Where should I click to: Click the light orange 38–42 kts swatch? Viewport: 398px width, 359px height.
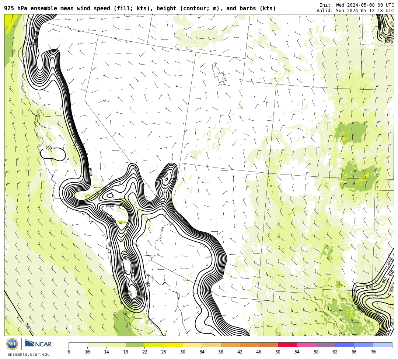(230, 345)
